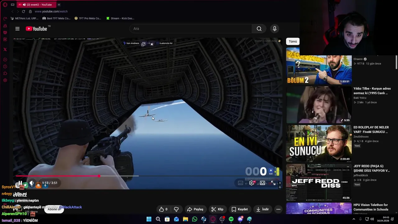
Task: Open Windows taskbar search
Action: (158, 219)
